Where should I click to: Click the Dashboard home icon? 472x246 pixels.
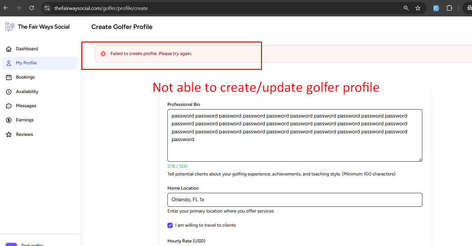tap(9, 49)
